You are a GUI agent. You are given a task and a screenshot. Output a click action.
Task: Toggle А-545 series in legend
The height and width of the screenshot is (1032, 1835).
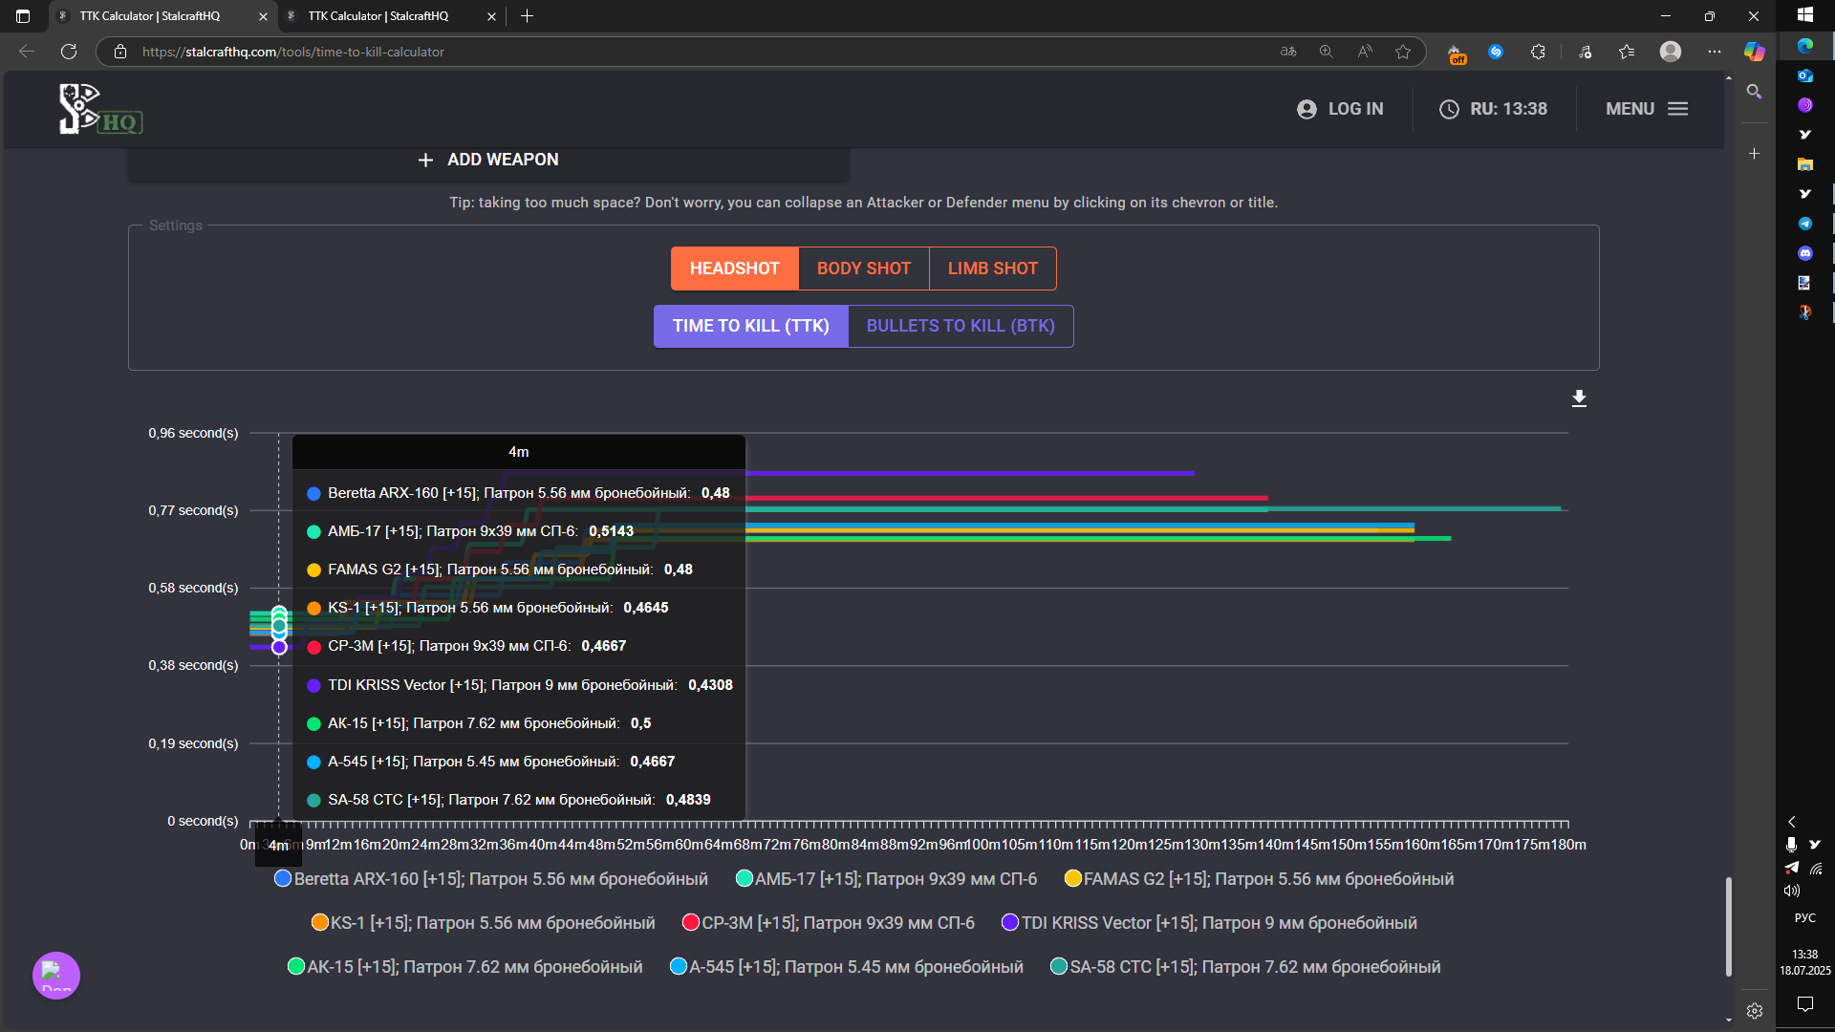point(846,967)
